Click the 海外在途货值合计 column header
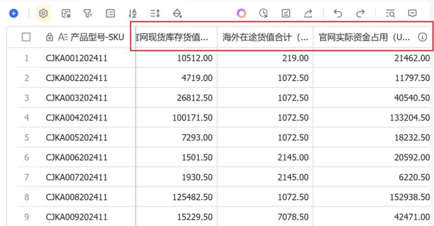This screenshot has width=434, height=226. click(264, 37)
